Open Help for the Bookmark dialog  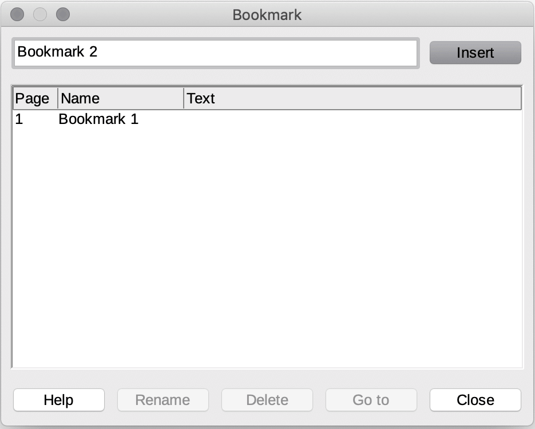click(58, 400)
